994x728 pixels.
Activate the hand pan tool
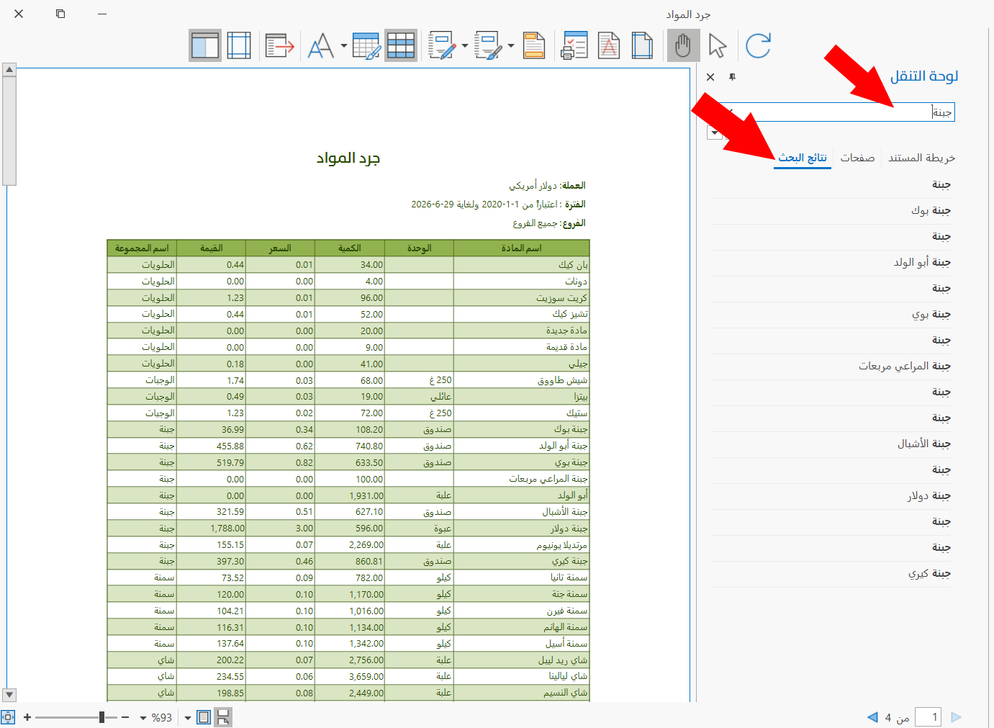[683, 45]
